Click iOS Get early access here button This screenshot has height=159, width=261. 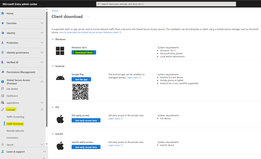pyautogui.click(x=86, y=120)
